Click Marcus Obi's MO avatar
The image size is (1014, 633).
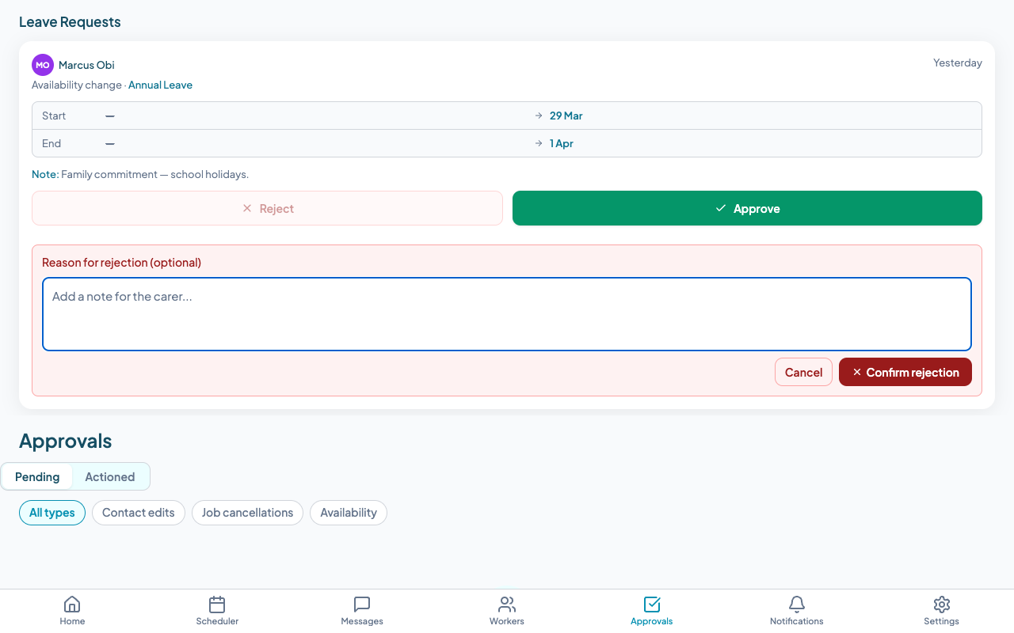point(42,64)
